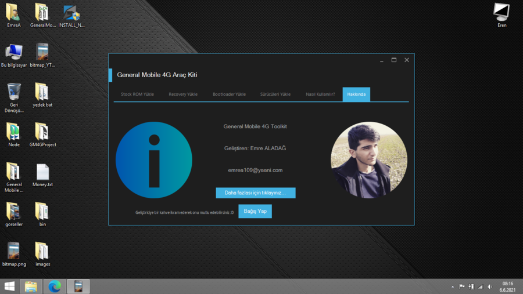Click the Geliştiren: Emre ALADAĞ text
The height and width of the screenshot is (294, 523).
coord(255,148)
